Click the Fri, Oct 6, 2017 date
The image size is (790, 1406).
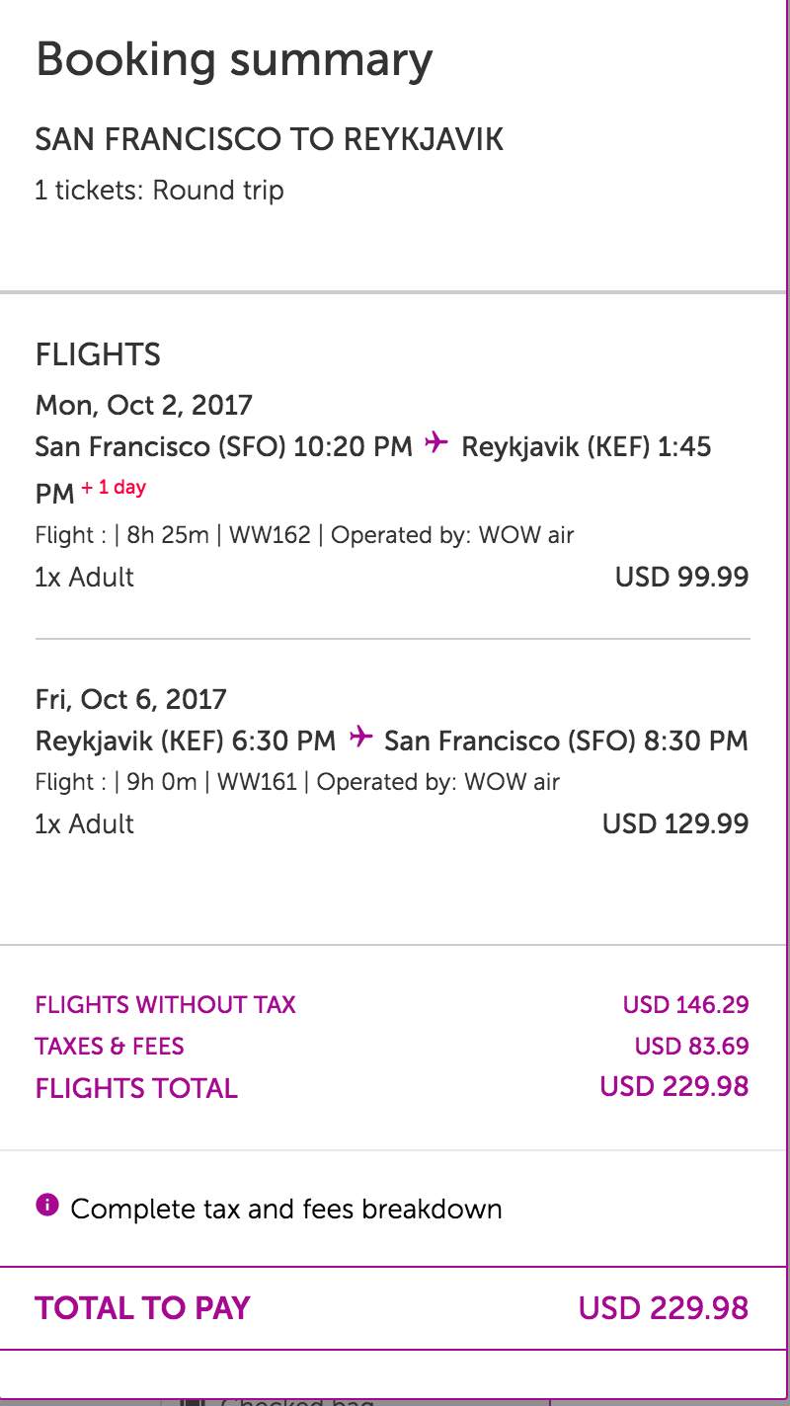131,699
